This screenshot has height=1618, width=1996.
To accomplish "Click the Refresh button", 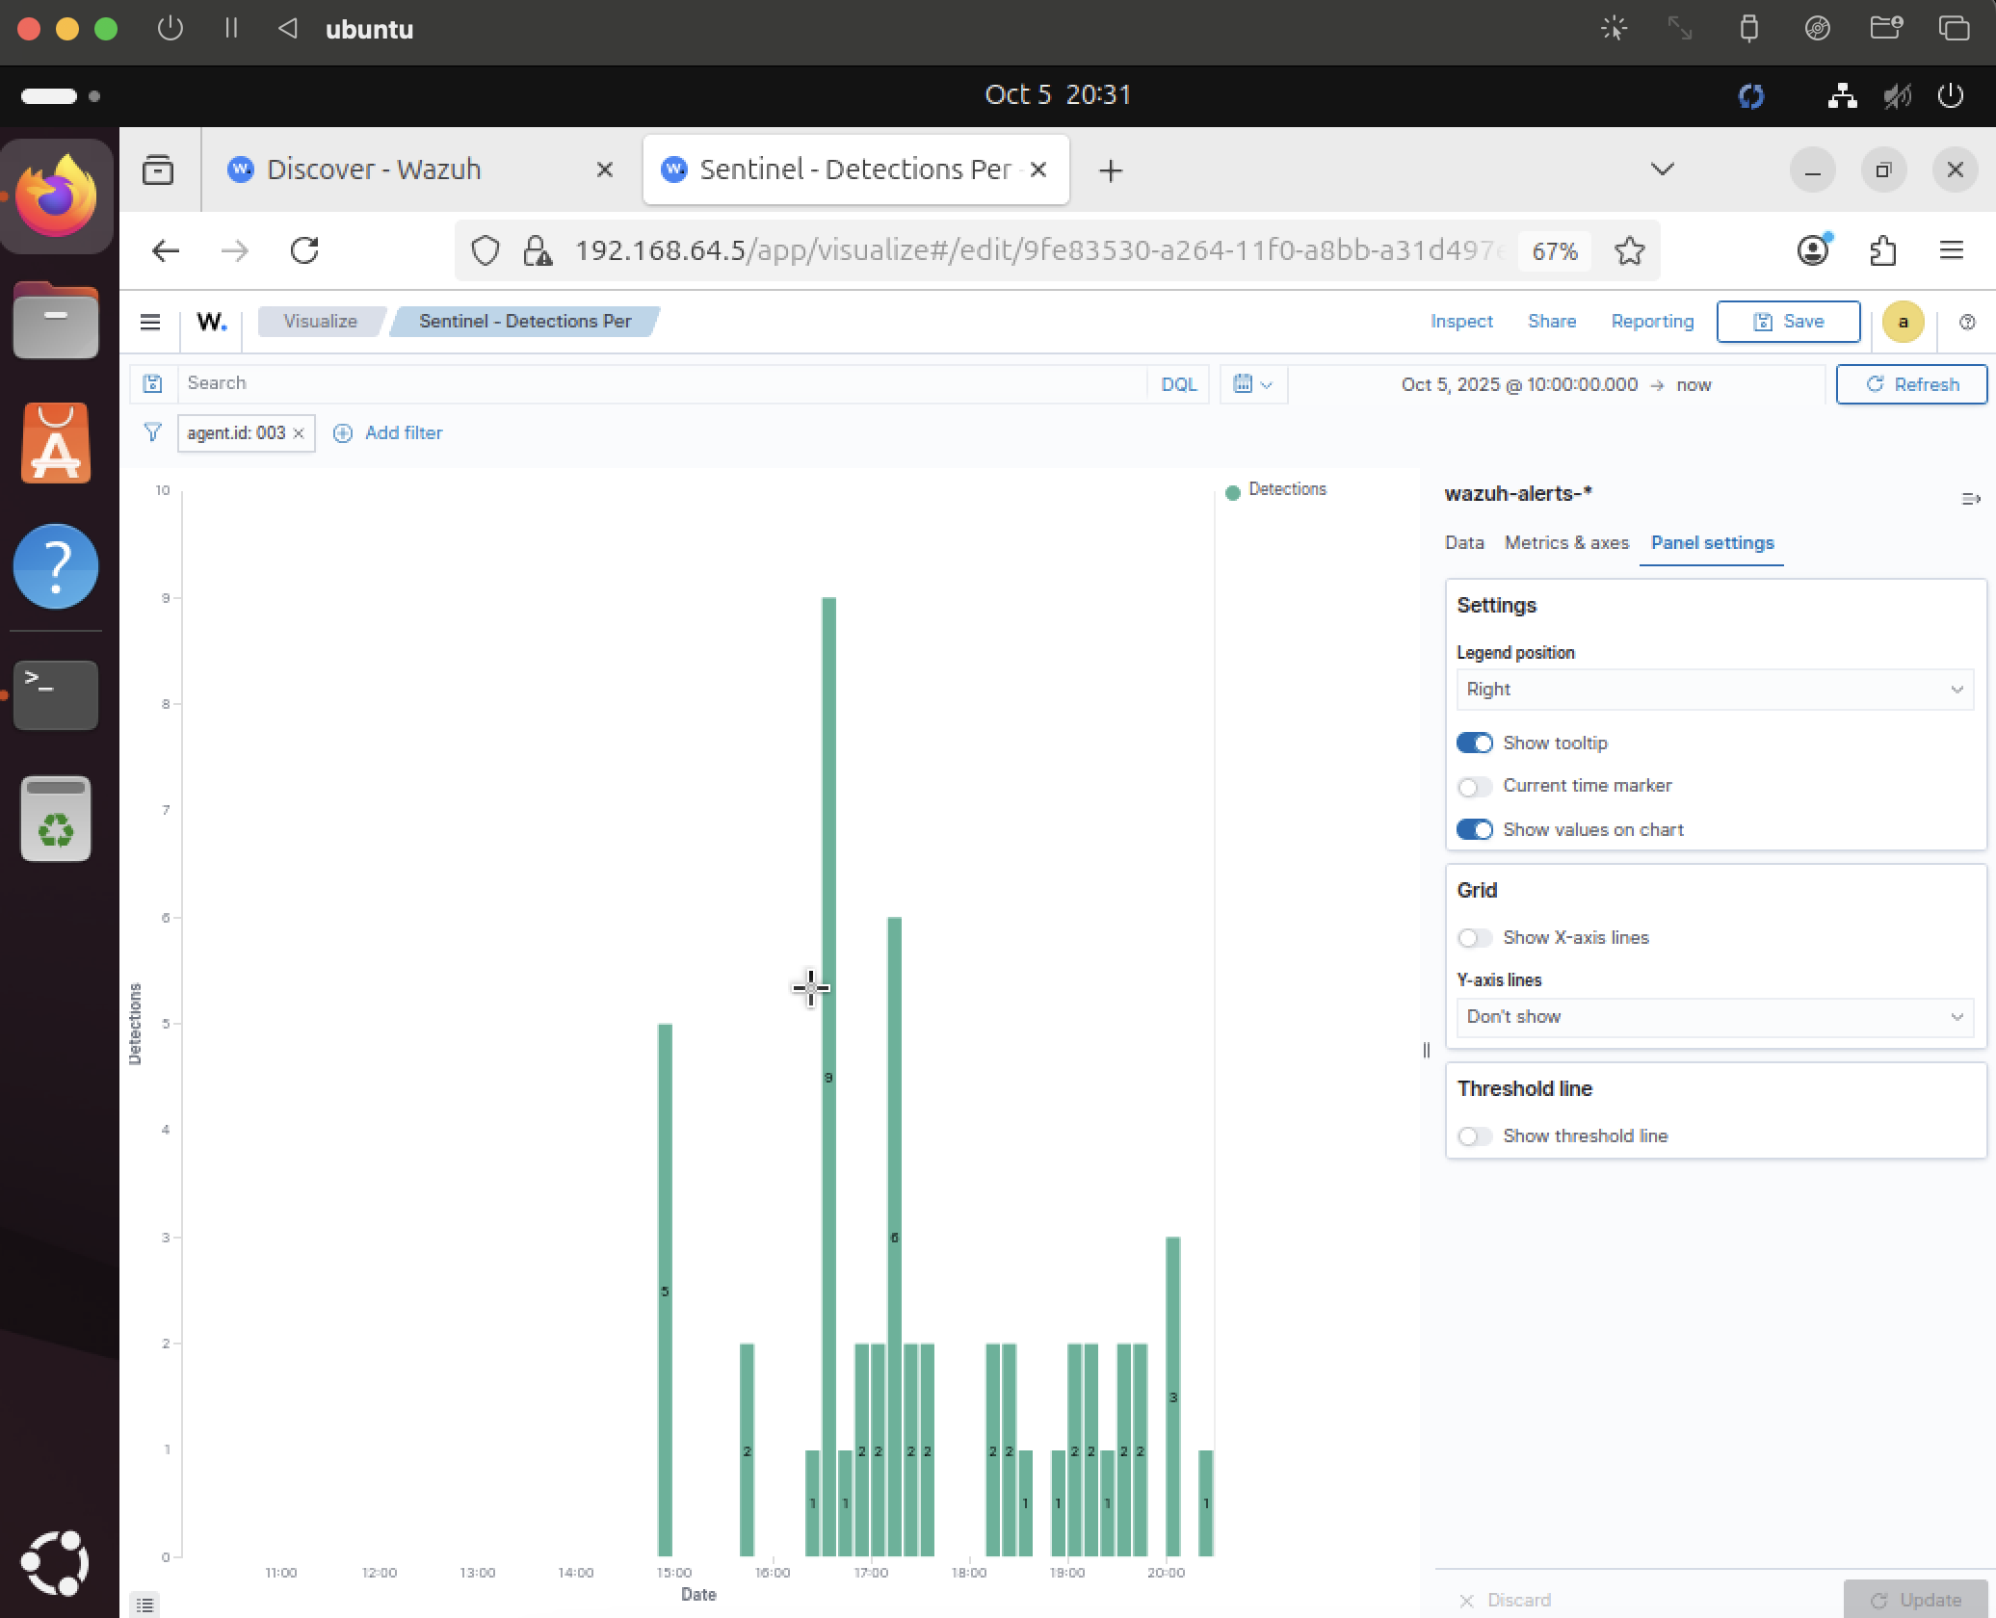I will point(1911,384).
